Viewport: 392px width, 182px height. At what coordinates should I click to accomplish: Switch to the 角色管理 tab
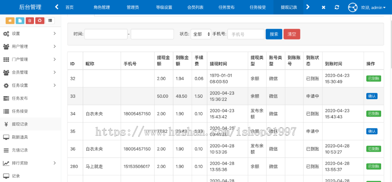point(102,7)
